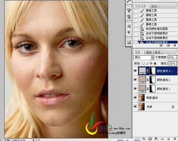Screen dimensions: 178x141
Task: Open the Character panel icon
Action: point(129,26)
